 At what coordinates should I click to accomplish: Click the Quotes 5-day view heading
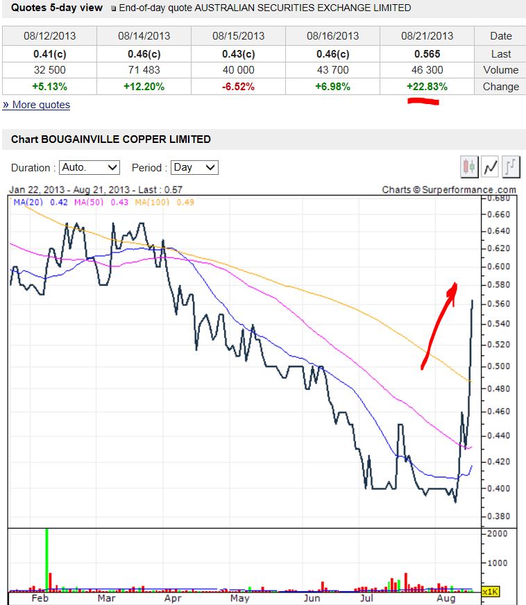tap(57, 8)
